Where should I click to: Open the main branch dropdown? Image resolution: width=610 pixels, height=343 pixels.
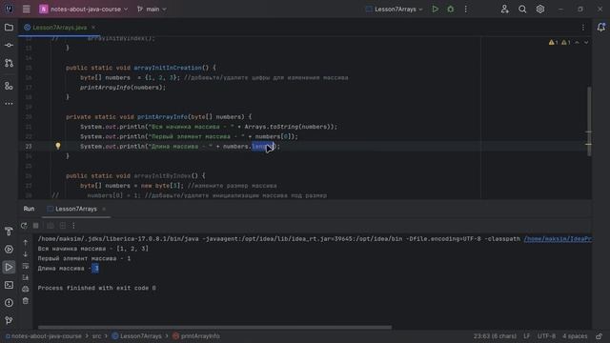point(152,9)
